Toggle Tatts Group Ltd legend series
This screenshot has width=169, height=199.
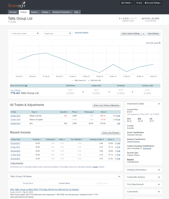[79, 80]
